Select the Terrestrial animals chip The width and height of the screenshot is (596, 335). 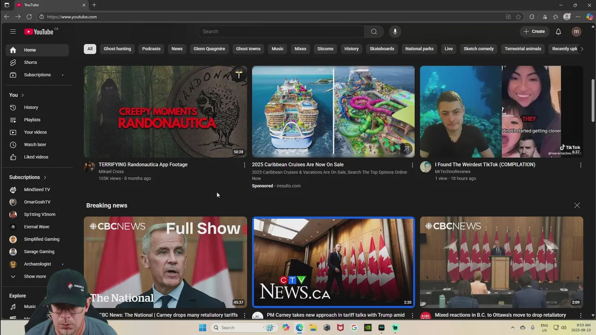[x=523, y=49]
